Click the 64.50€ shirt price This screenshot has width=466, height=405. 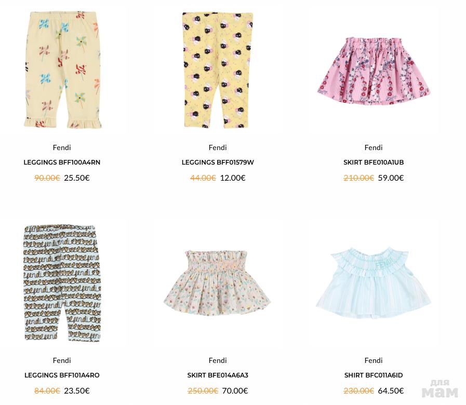(x=391, y=390)
